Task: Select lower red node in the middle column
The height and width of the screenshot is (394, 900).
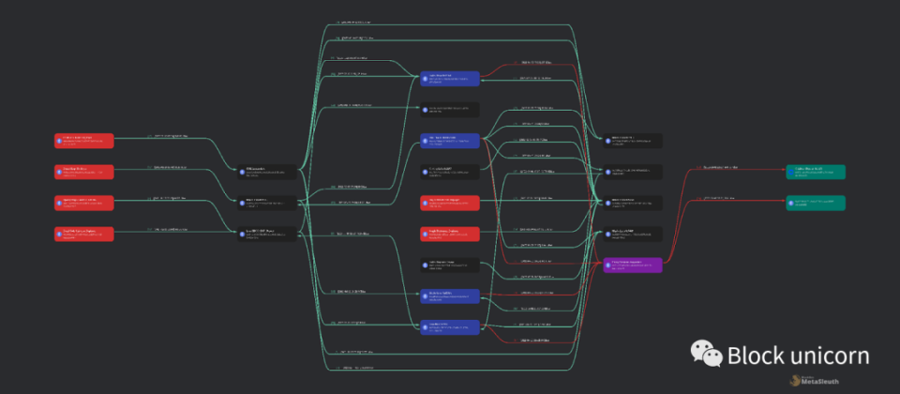Action: (449, 234)
